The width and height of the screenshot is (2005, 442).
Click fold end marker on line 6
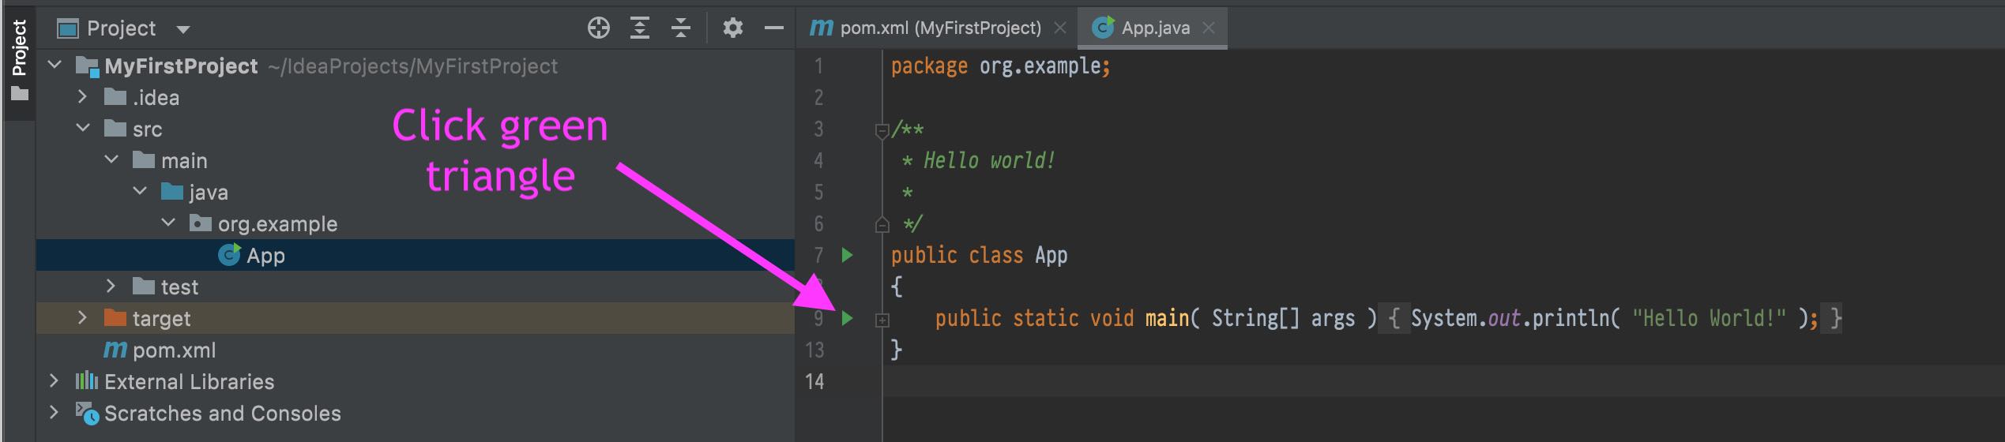click(882, 225)
